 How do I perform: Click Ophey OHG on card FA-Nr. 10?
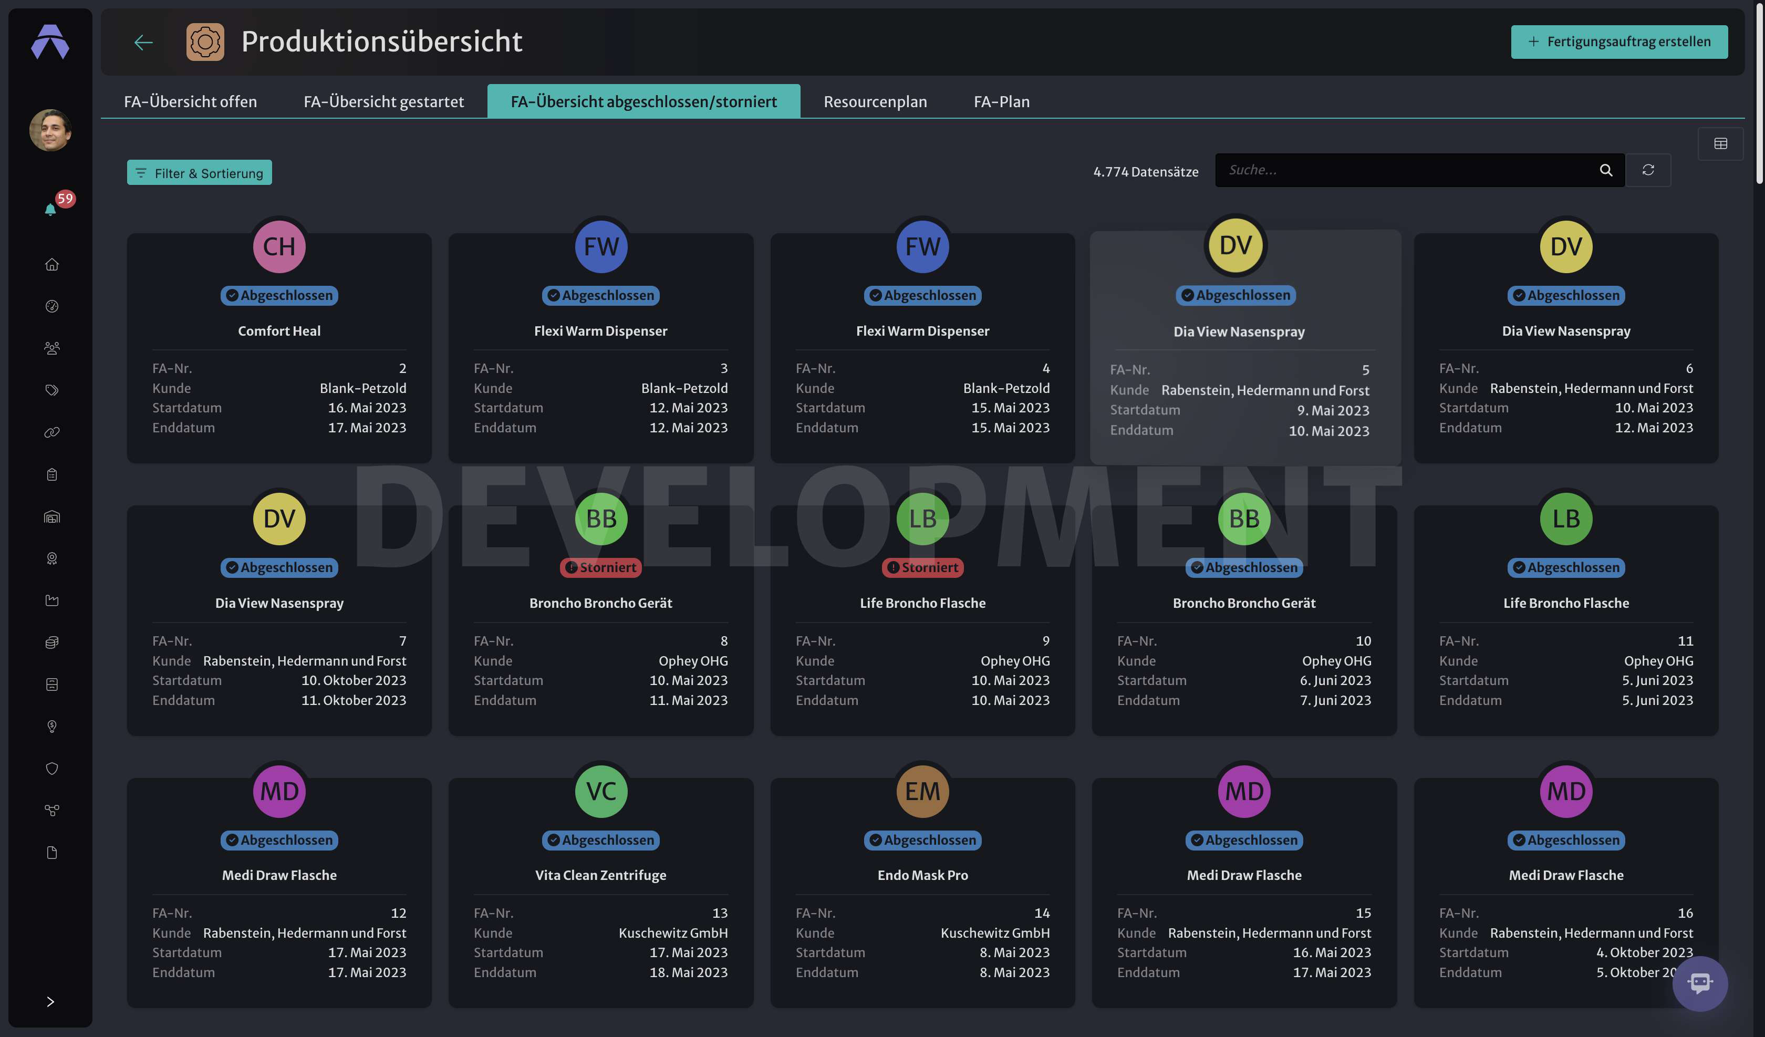point(1336,661)
